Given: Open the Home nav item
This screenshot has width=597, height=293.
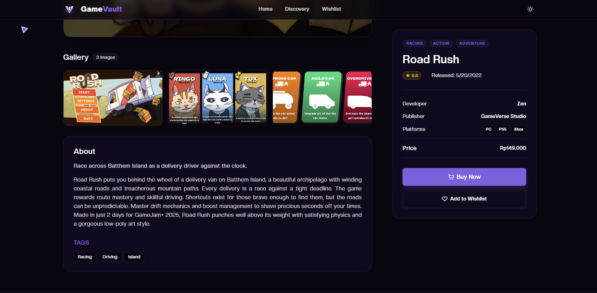Looking at the screenshot, I should (265, 9).
